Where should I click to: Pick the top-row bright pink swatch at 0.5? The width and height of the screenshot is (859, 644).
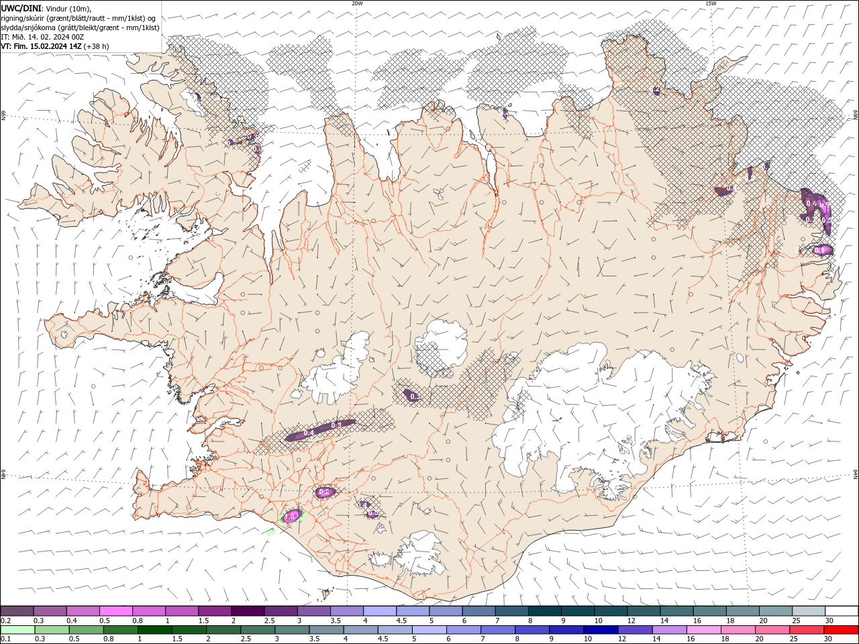[x=116, y=611]
